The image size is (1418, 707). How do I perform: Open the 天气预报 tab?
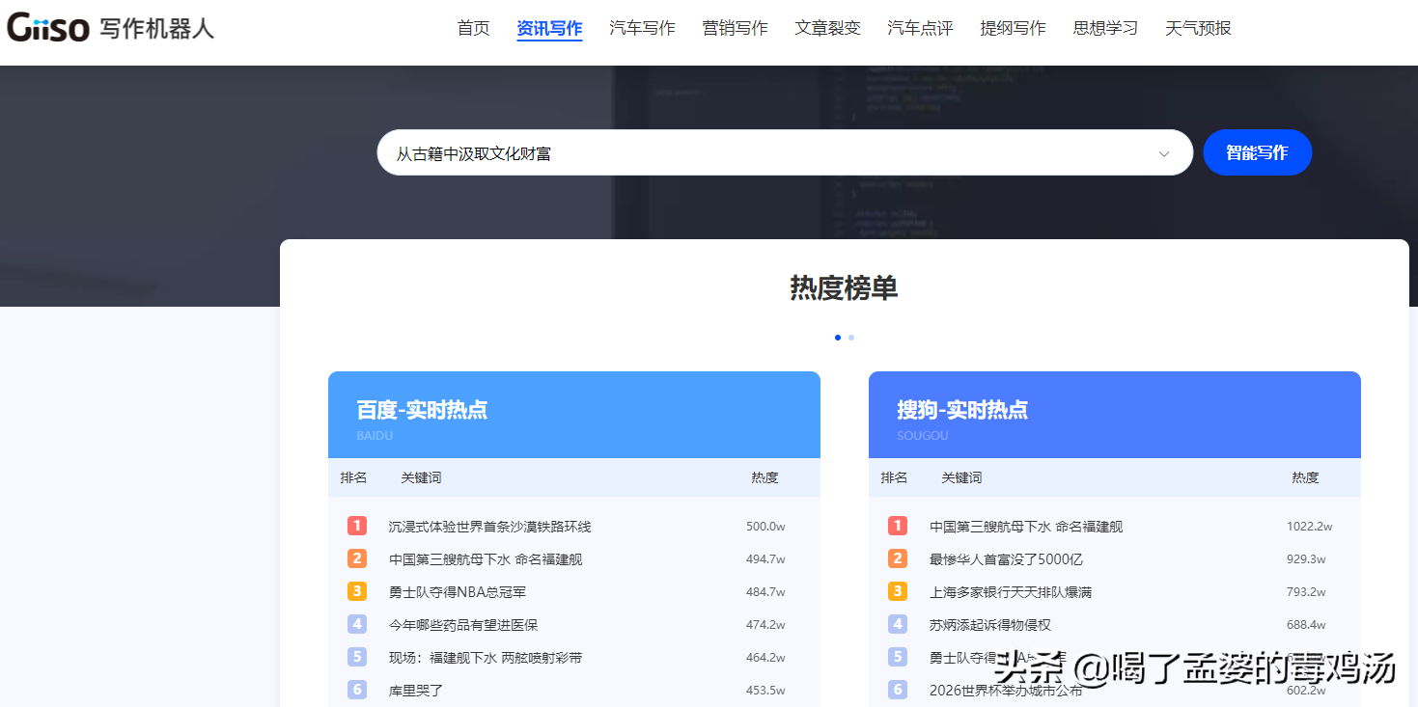point(1198,28)
